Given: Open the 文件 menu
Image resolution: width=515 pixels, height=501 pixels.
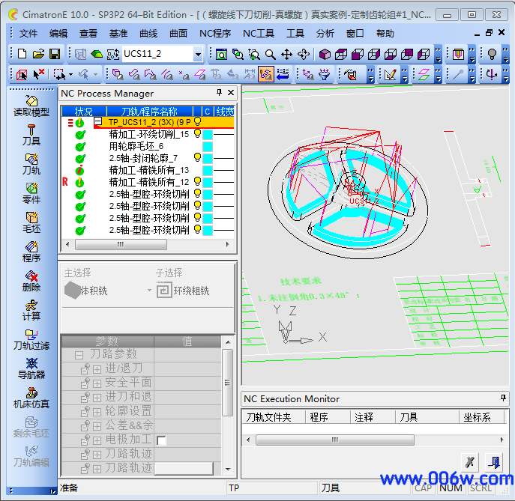Looking at the screenshot, I should (x=28, y=34).
